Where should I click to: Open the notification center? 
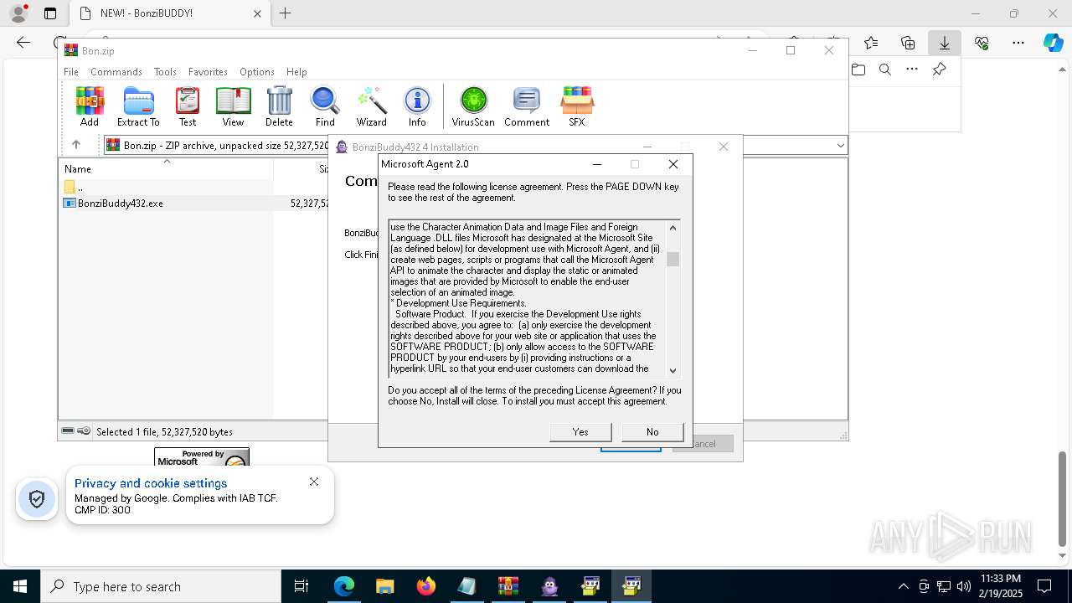click(x=1044, y=586)
